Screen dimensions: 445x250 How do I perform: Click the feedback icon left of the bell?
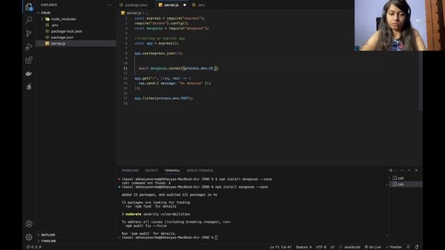408,247
